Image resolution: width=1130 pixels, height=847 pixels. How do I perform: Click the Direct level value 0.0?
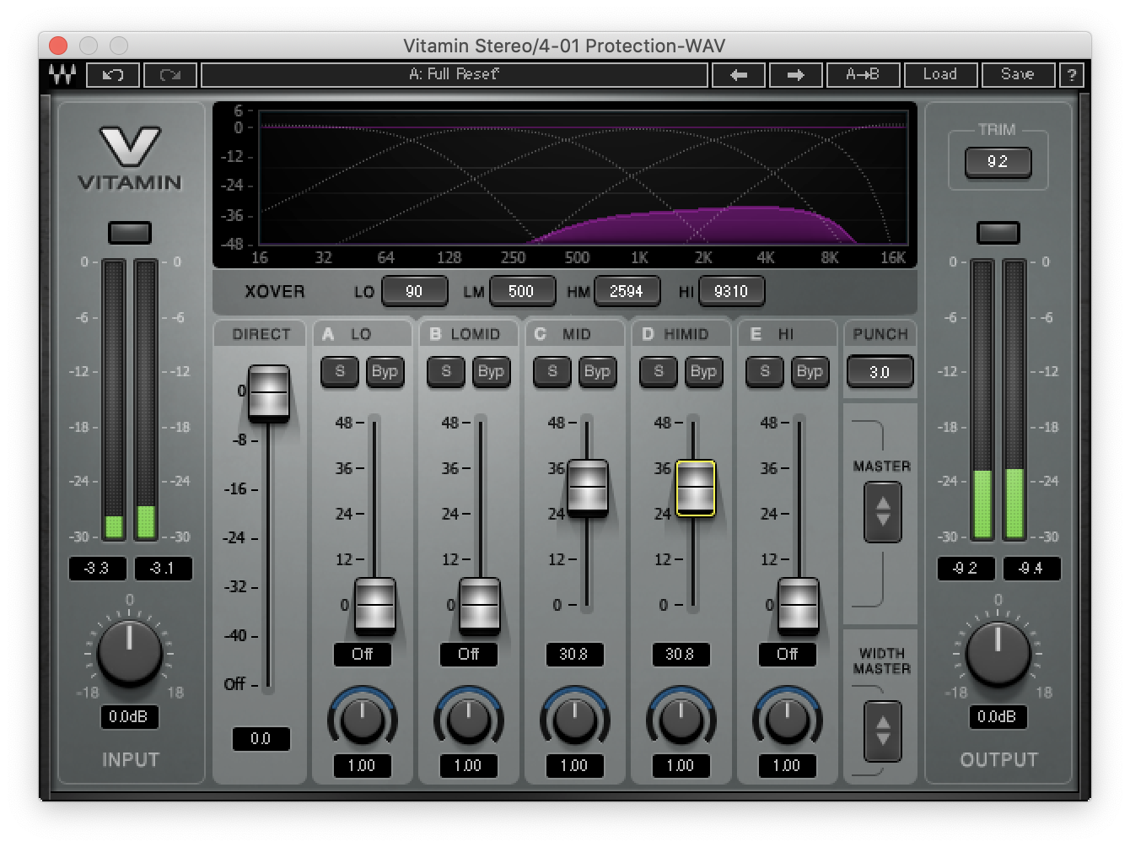pos(261,739)
